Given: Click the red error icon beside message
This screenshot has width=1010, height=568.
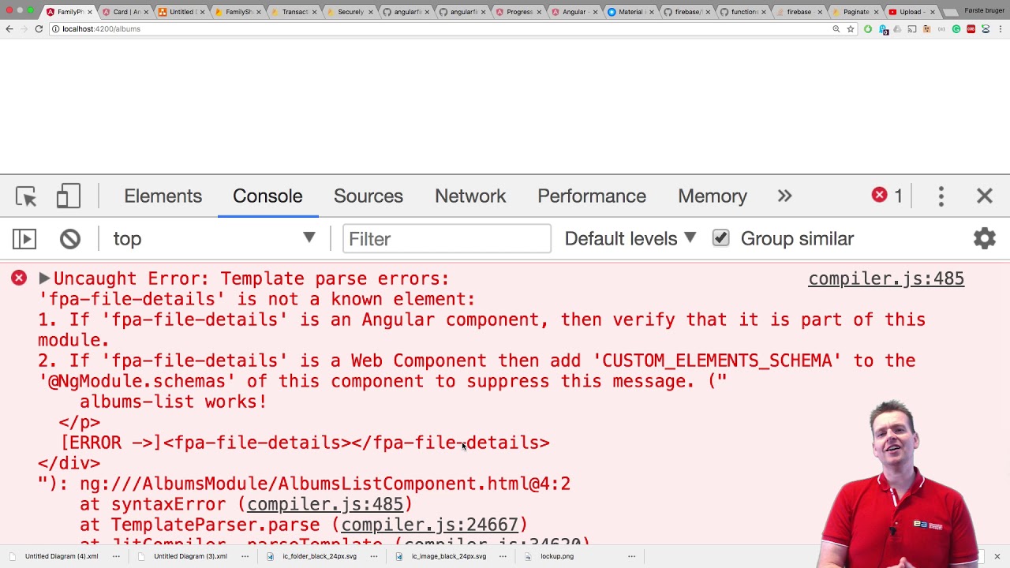Looking at the screenshot, I should click(19, 278).
